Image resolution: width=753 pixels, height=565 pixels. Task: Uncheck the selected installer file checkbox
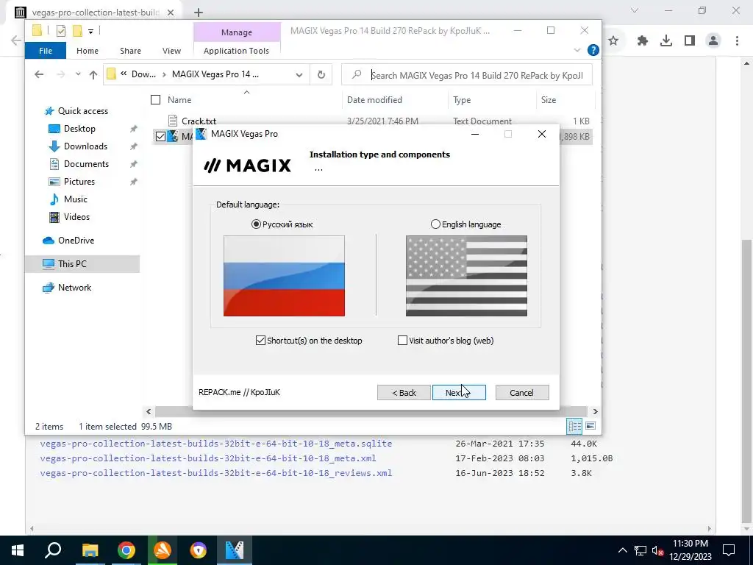tap(160, 136)
